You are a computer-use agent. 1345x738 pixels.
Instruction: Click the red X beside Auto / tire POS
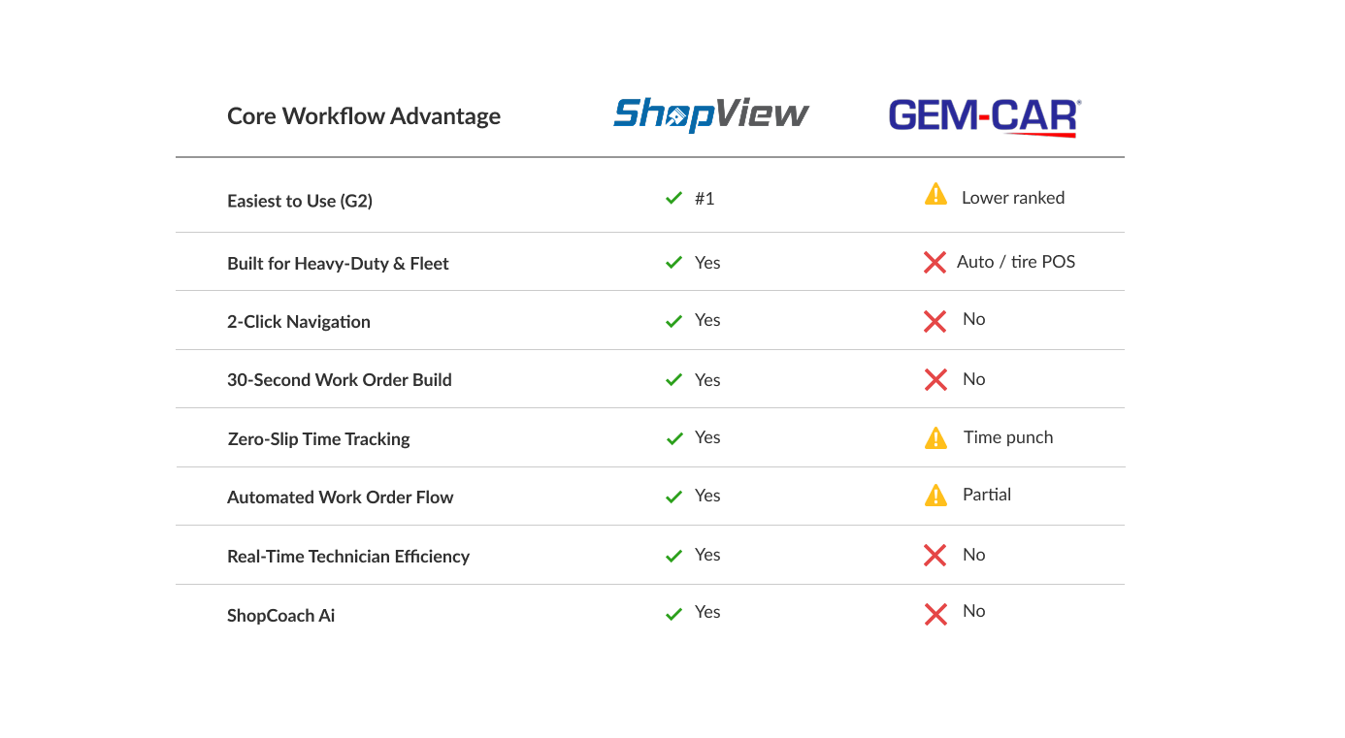[x=935, y=263]
